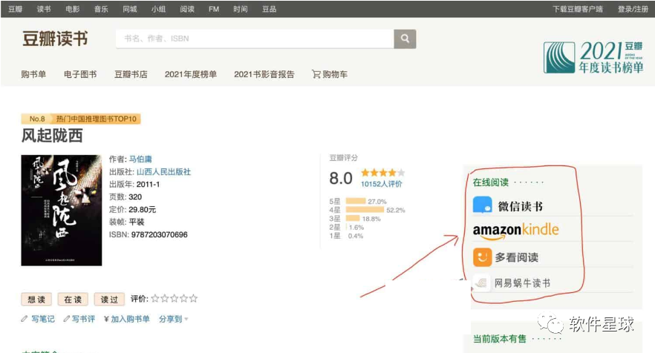Open the 购书单 tab
The image size is (655, 353).
point(33,74)
